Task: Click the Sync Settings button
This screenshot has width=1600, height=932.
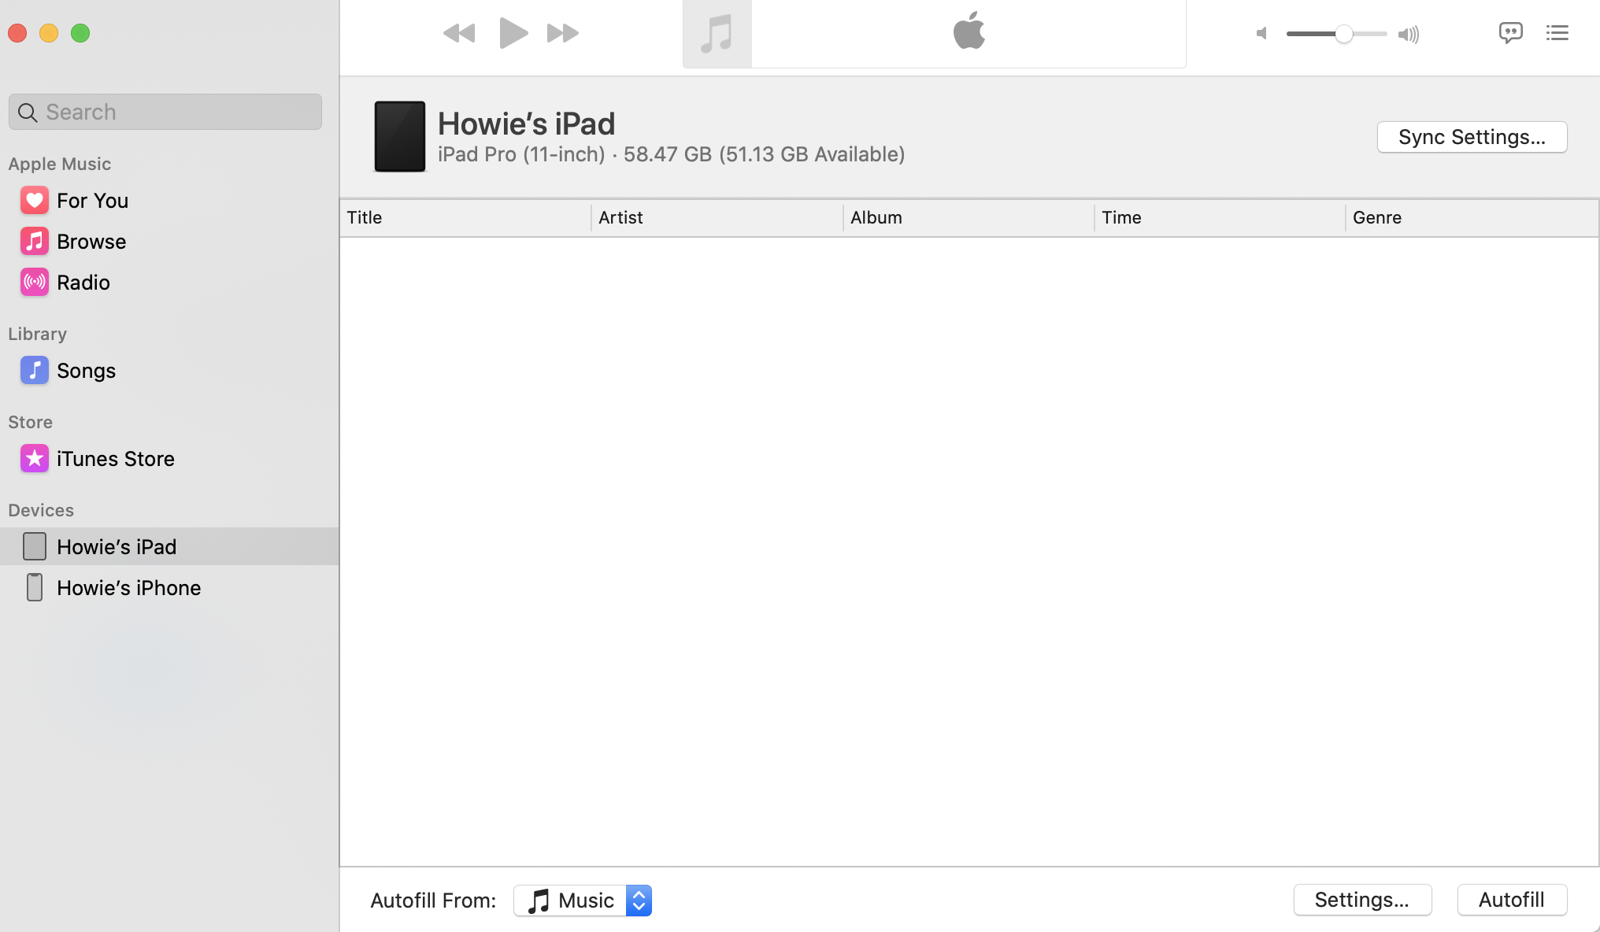Action: [x=1471, y=137]
